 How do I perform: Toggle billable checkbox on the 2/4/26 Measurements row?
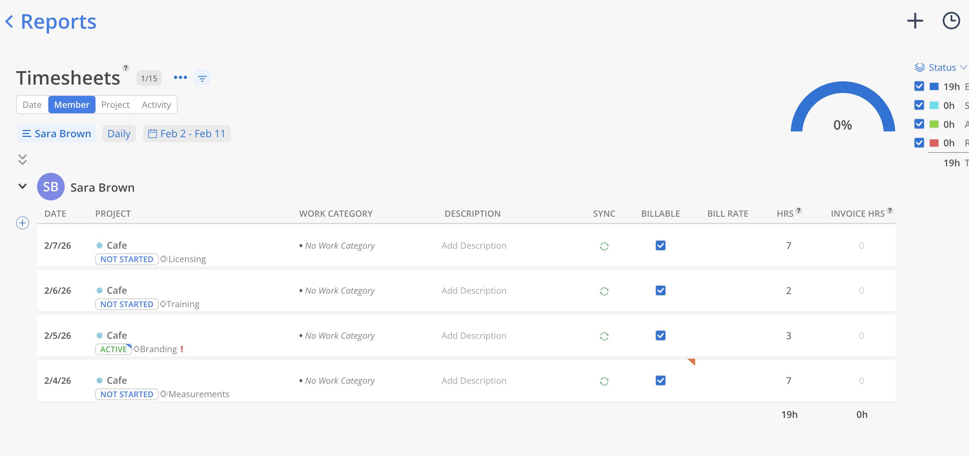(660, 380)
